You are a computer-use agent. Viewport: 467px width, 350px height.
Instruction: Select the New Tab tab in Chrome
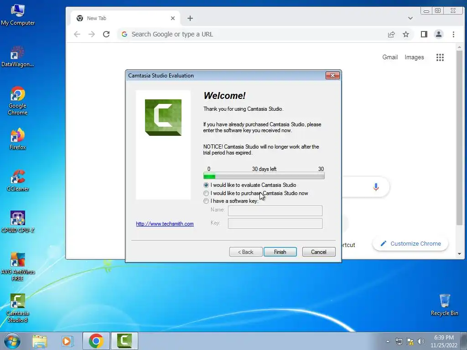(x=125, y=18)
